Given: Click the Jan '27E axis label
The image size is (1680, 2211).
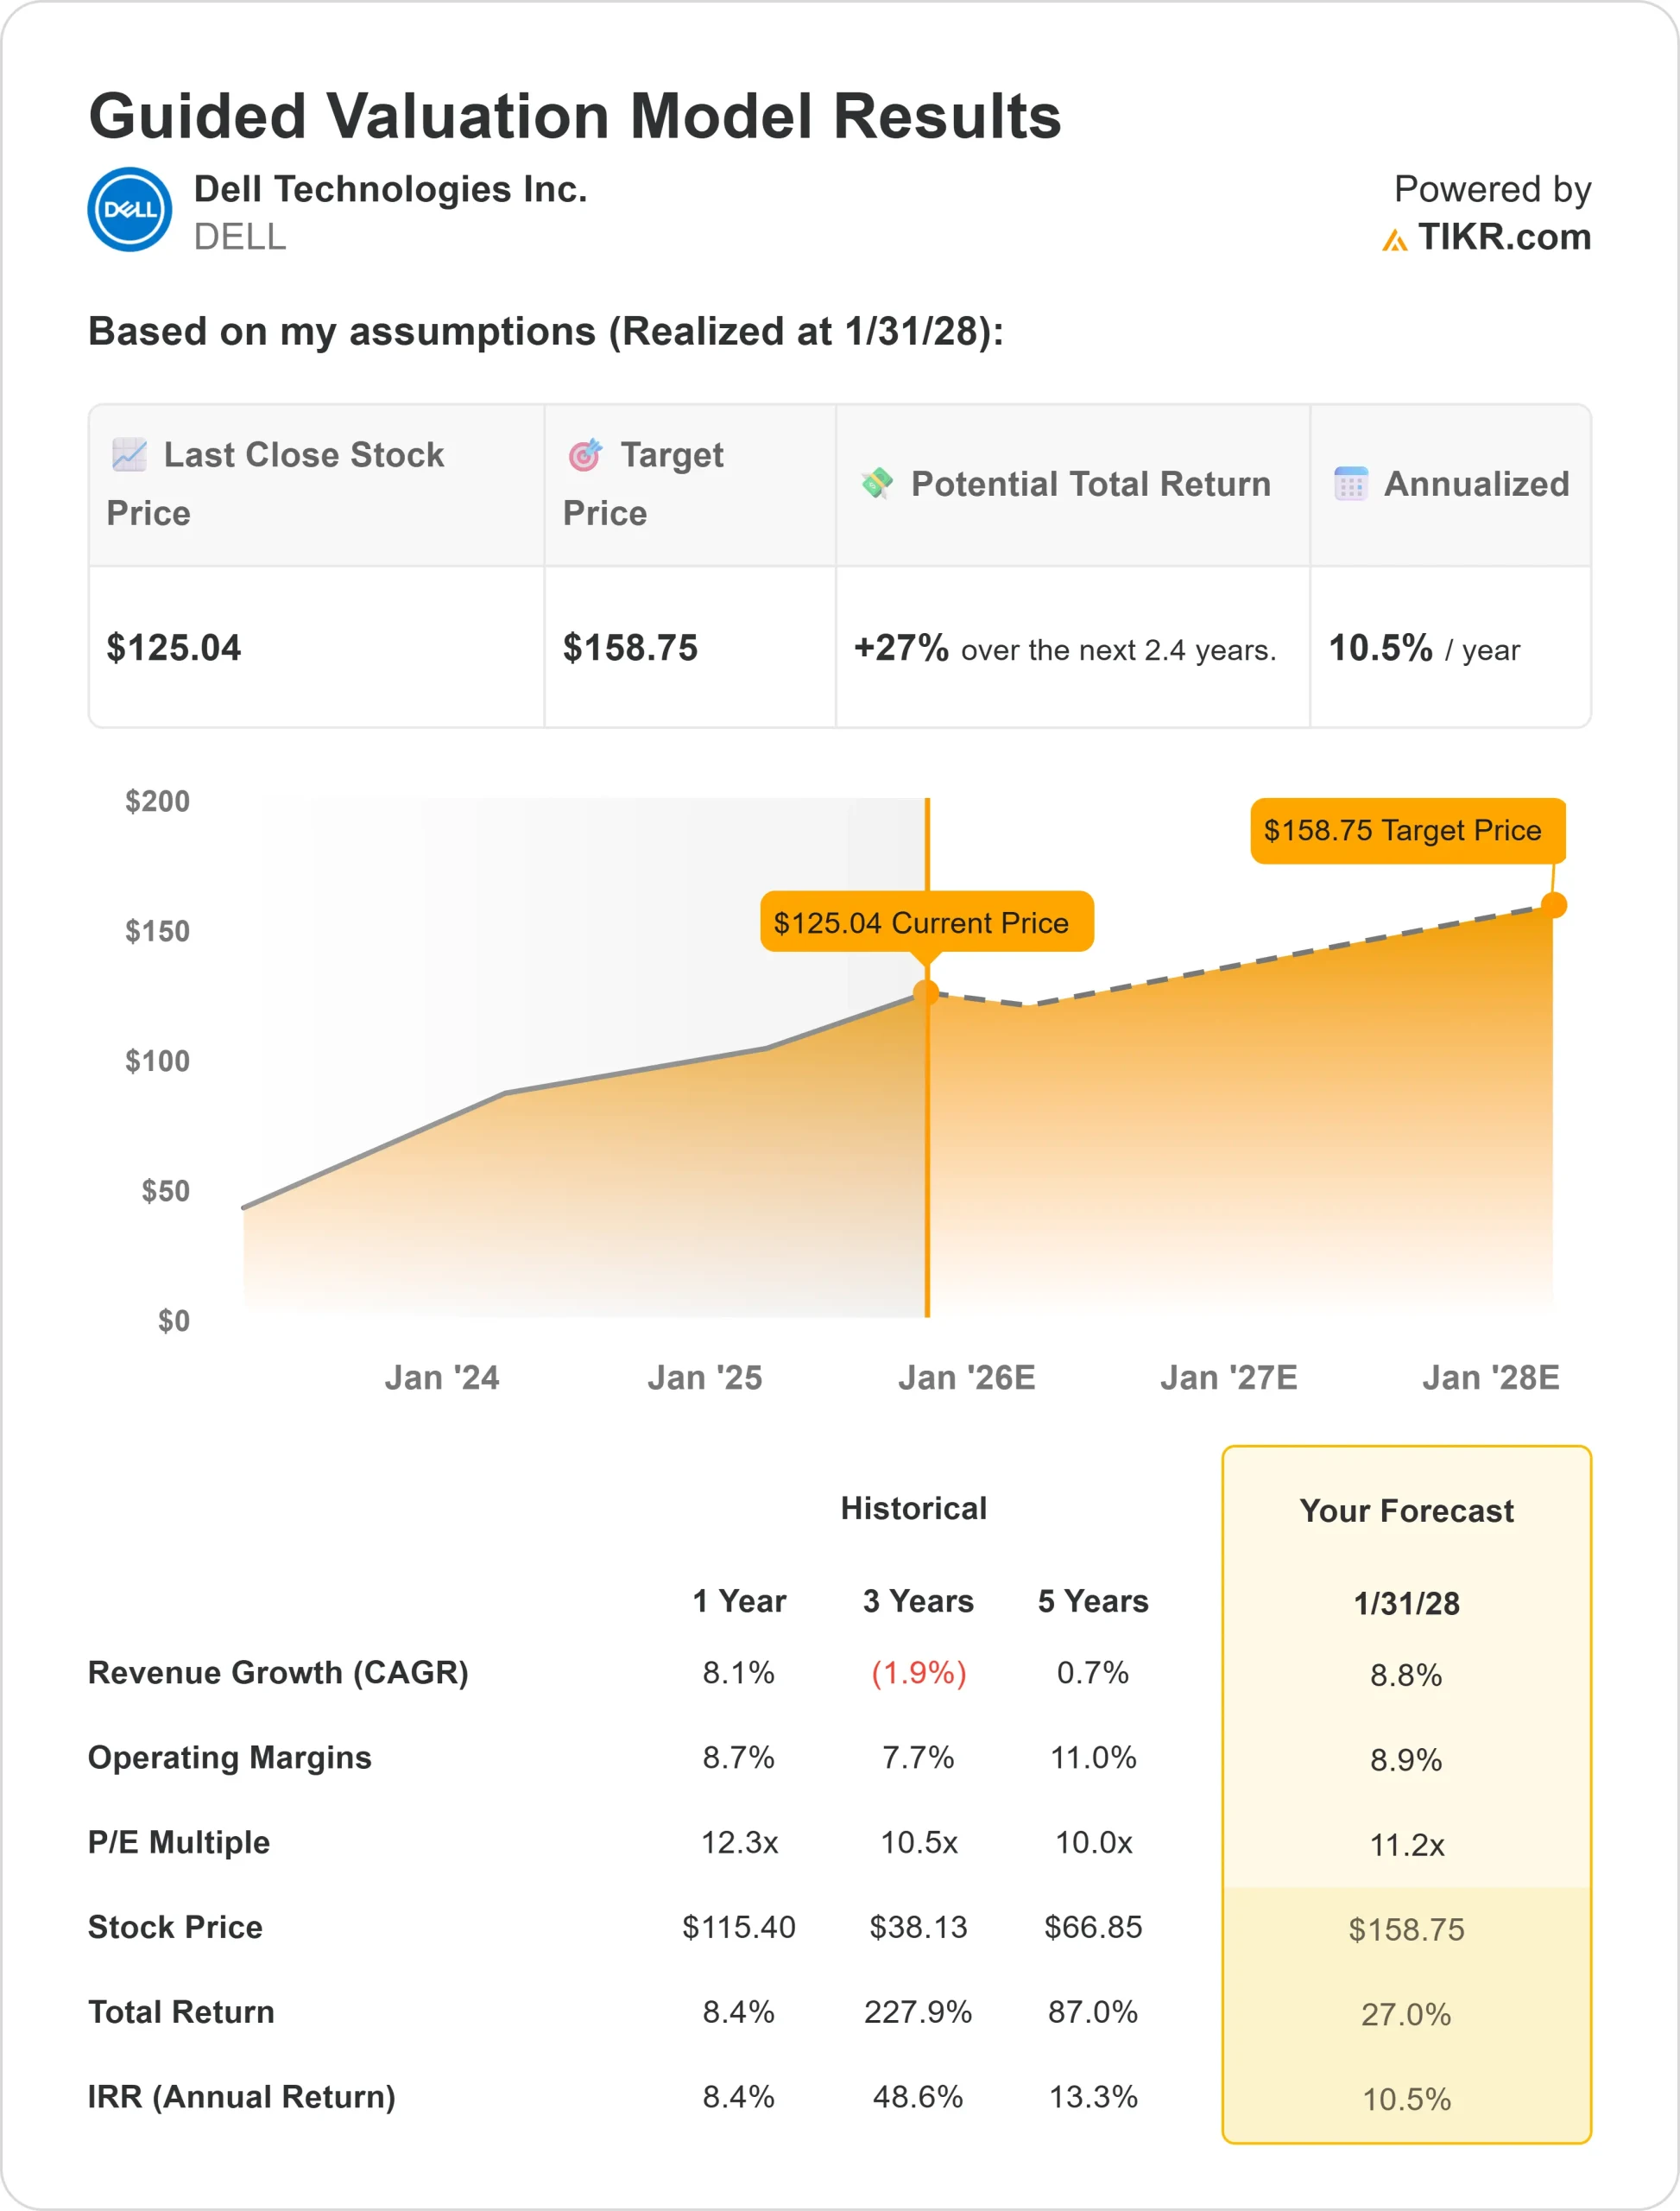Looking at the screenshot, I should coord(1228,1378).
